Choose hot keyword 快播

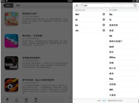(111, 63)
